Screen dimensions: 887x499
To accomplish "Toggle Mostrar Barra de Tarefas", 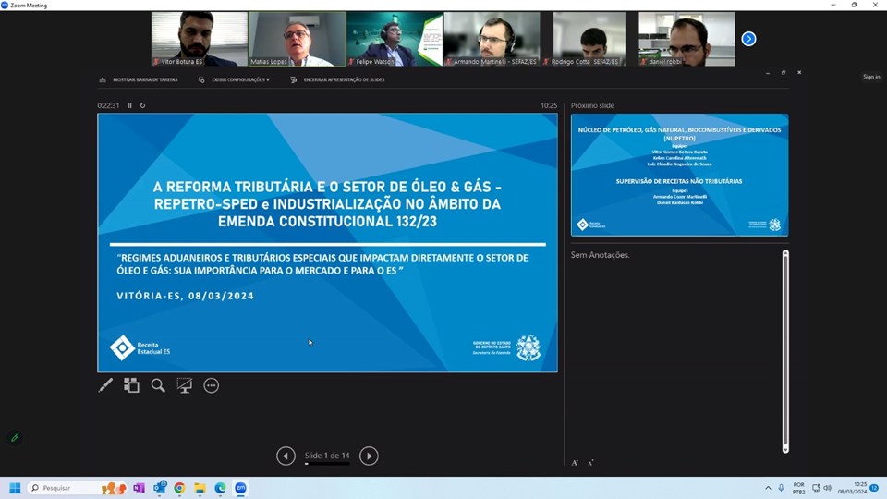I will tap(139, 80).
